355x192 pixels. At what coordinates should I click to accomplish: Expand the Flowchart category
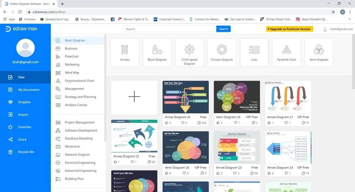(72, 57)
